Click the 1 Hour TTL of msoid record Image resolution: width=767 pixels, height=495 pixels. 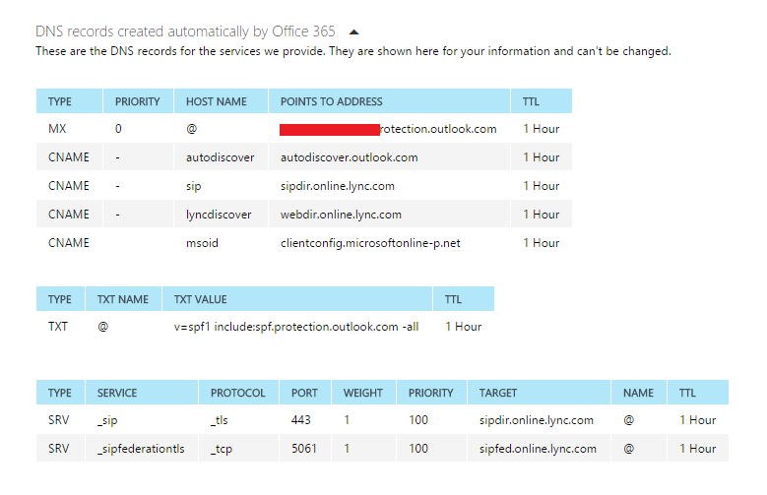(541, 243)
